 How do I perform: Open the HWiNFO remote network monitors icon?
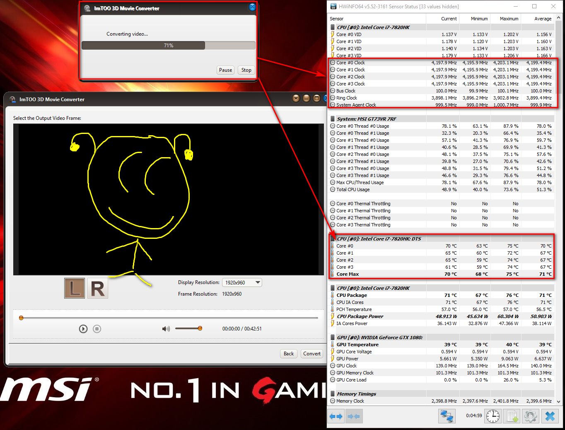(x=447, y=416)
